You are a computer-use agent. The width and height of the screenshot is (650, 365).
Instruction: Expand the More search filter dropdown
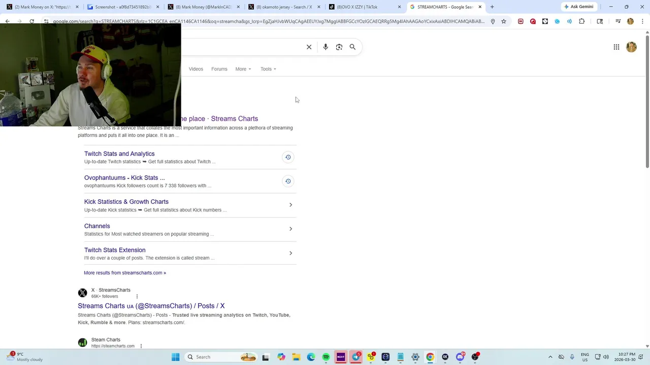point(243,69)
